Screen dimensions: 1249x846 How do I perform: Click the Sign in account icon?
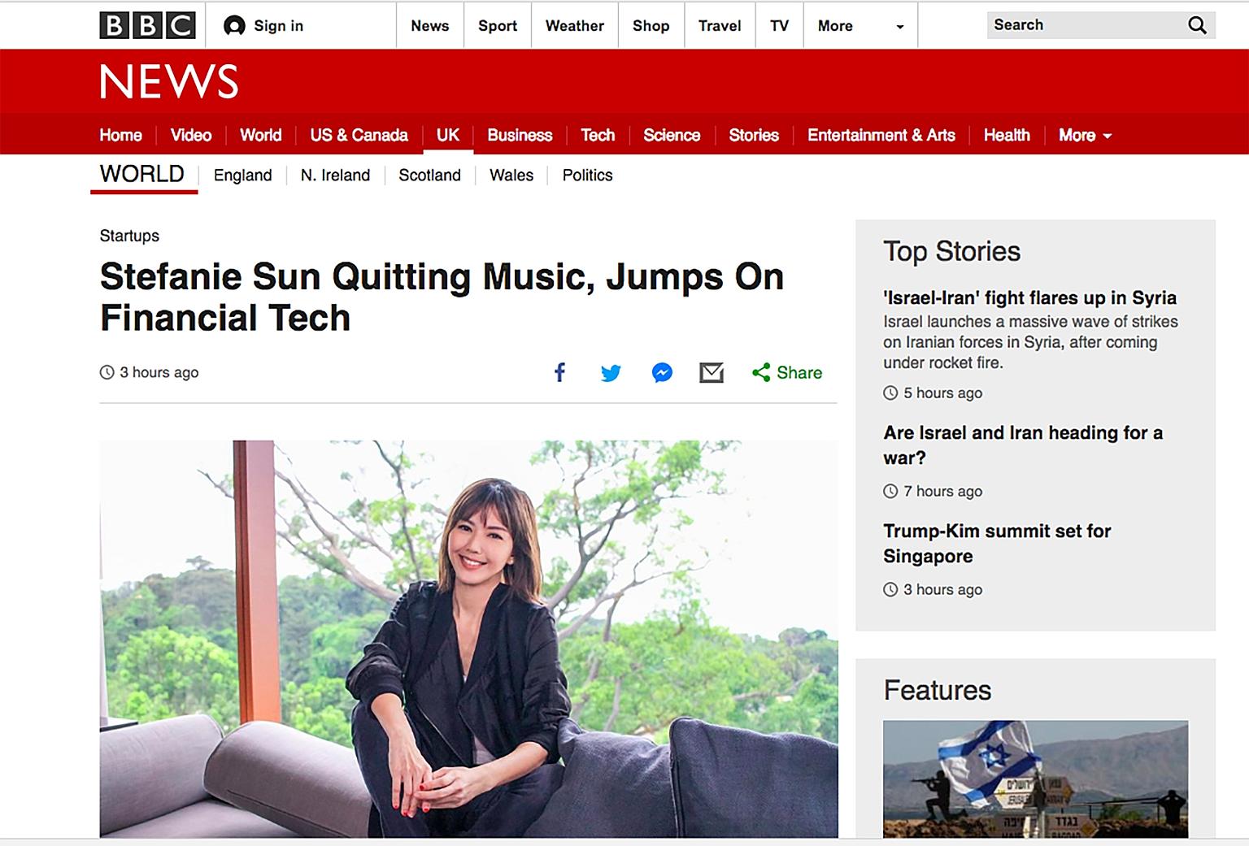[235, 25]
